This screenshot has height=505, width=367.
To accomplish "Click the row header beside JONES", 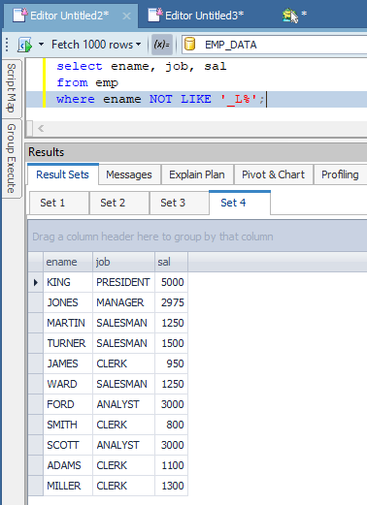I will 36,302.
